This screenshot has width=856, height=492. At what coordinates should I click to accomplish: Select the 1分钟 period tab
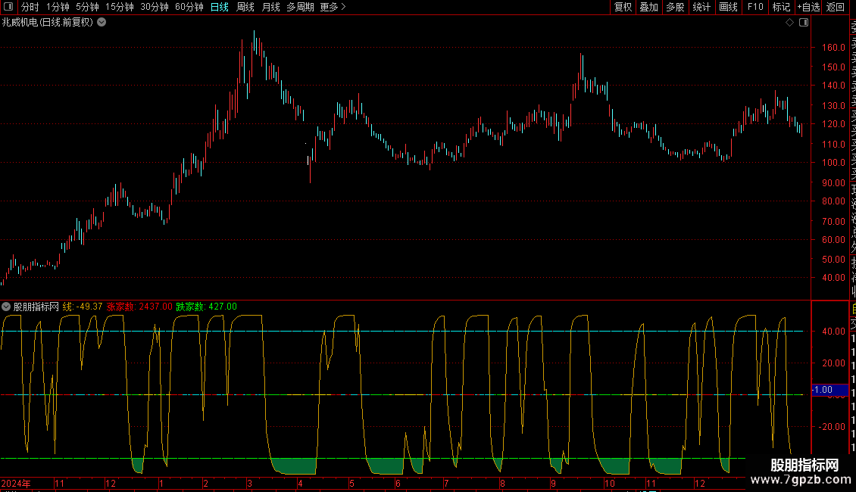coord(58,7)
